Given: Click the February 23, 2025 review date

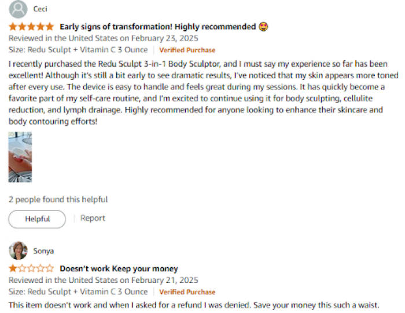Looking at the screenshot, I should coord(164,38).
